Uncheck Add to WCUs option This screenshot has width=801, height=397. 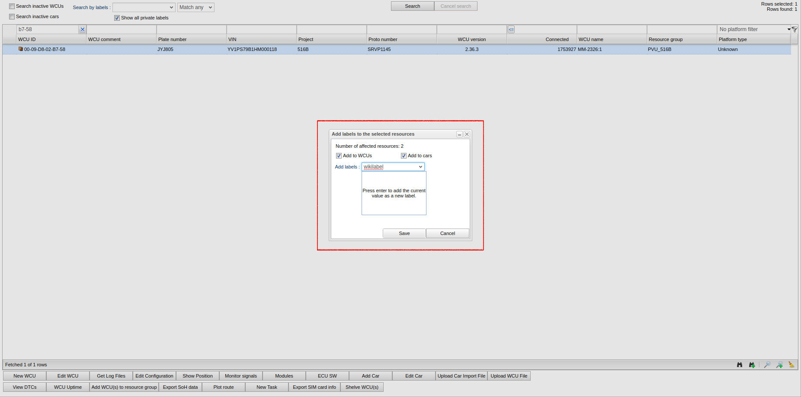tap(339, 156)
